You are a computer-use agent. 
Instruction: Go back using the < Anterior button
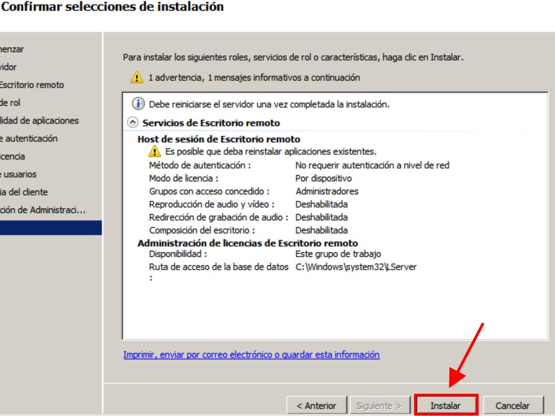click(x=316, y=405)
